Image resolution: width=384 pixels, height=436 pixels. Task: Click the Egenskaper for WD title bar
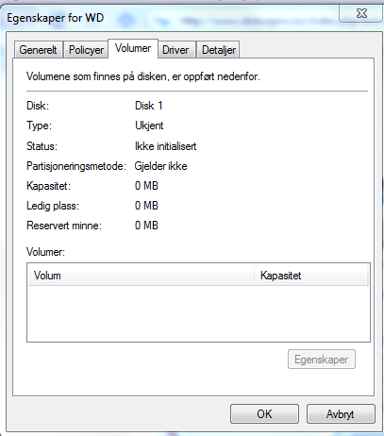tap(170, 18)
